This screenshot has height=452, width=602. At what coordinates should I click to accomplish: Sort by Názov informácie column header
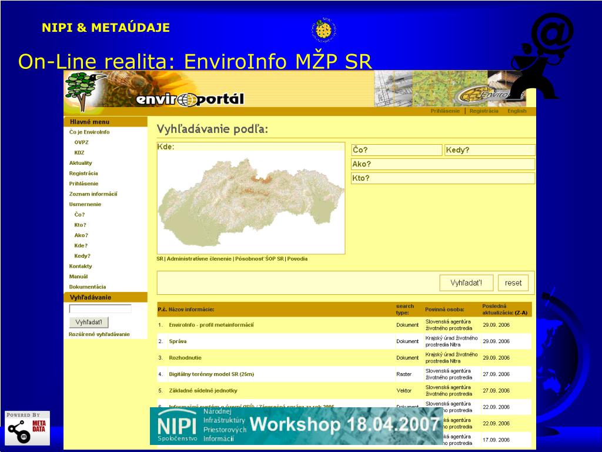coord(192,310)
